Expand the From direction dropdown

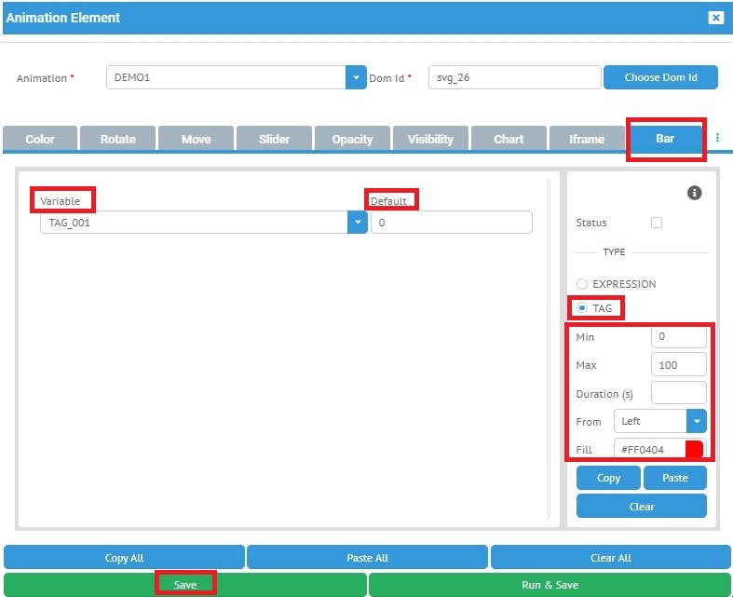[696, 421]
